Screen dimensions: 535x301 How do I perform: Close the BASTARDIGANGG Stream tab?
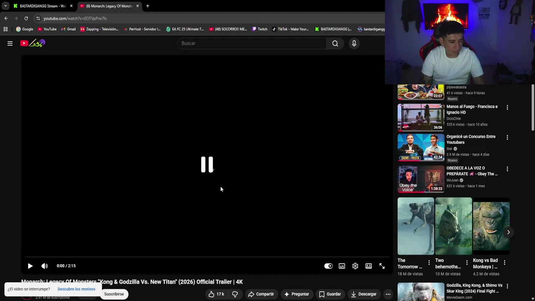pyautogui.click(x=71, y=6)
